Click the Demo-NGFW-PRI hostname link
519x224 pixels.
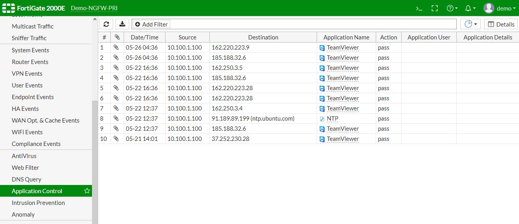[x=94, y=8]
